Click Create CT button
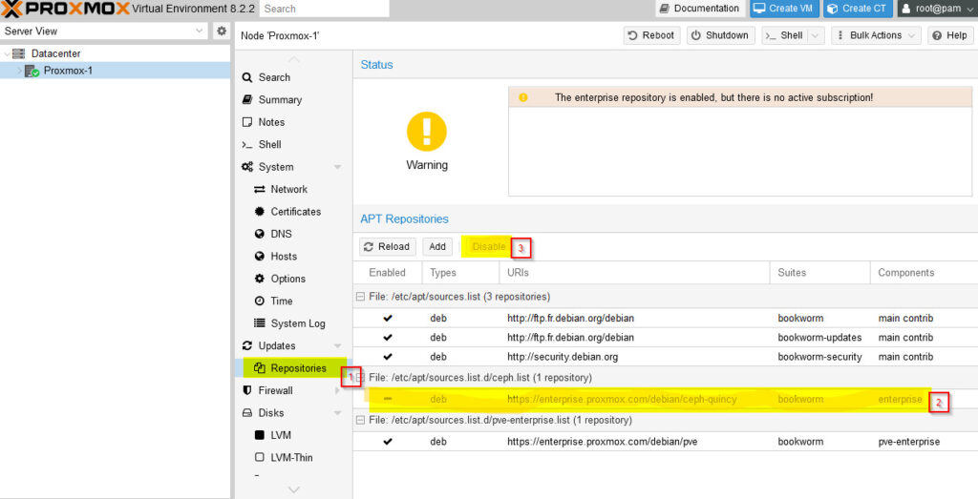The width and height of the screenshot is (978, 499). pos(859,9)
